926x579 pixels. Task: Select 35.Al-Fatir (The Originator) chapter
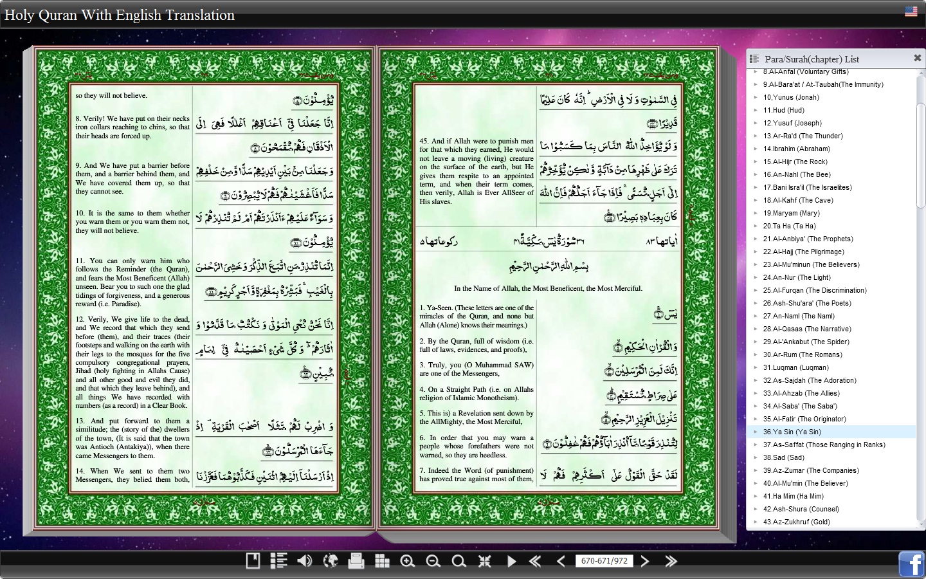click(x=804, y=419)
